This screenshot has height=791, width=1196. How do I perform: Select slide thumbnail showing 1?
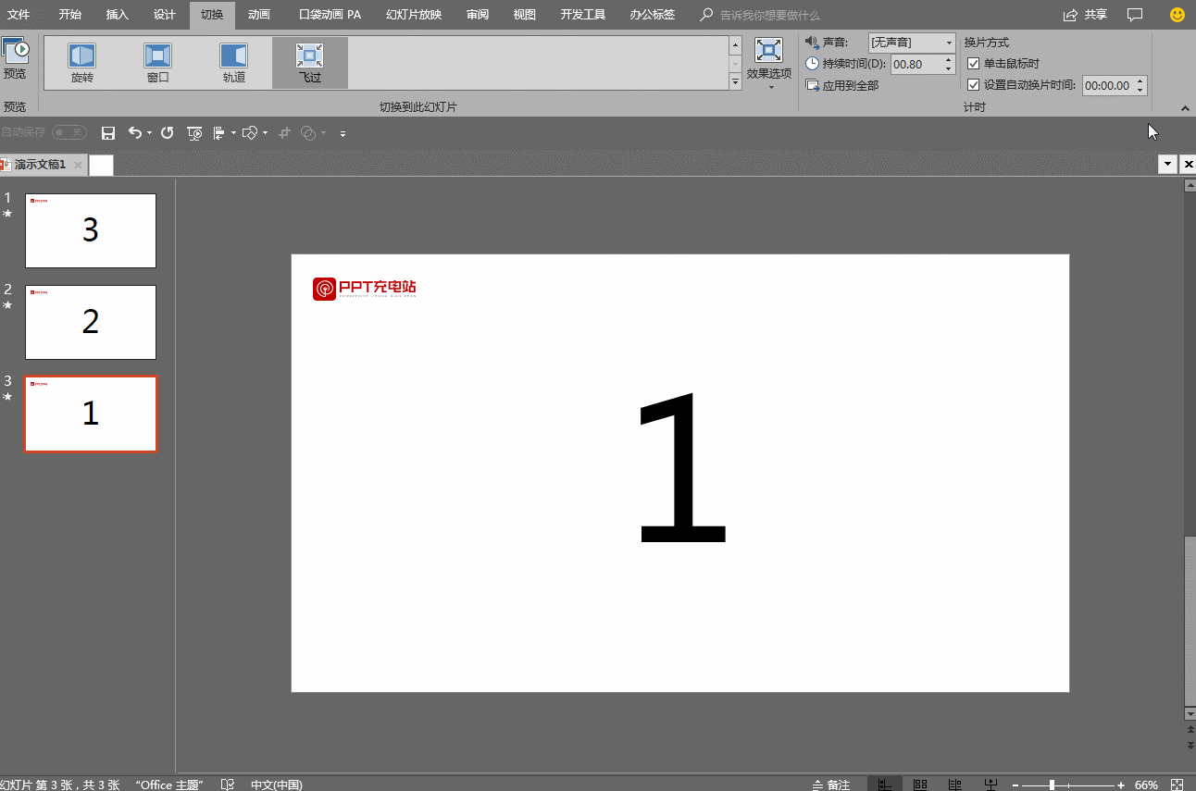(x=91, y=414)
